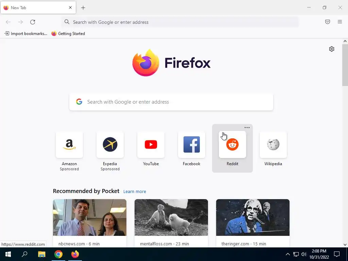Open File Explorer from taskbar
This screenshot has width=348, height=261.
[x=41, y=254]
